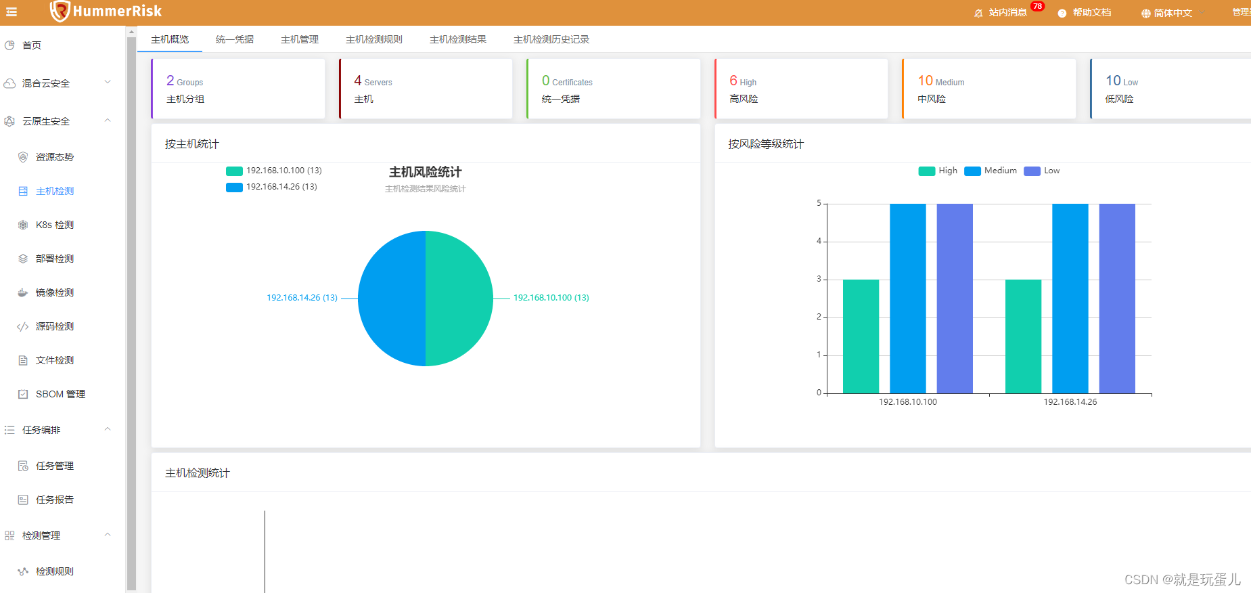This screenshot has width=1251, height=593.
Task: Click the 源码检测 code icon
Action: pyautogui.click(x=23, y=326)
